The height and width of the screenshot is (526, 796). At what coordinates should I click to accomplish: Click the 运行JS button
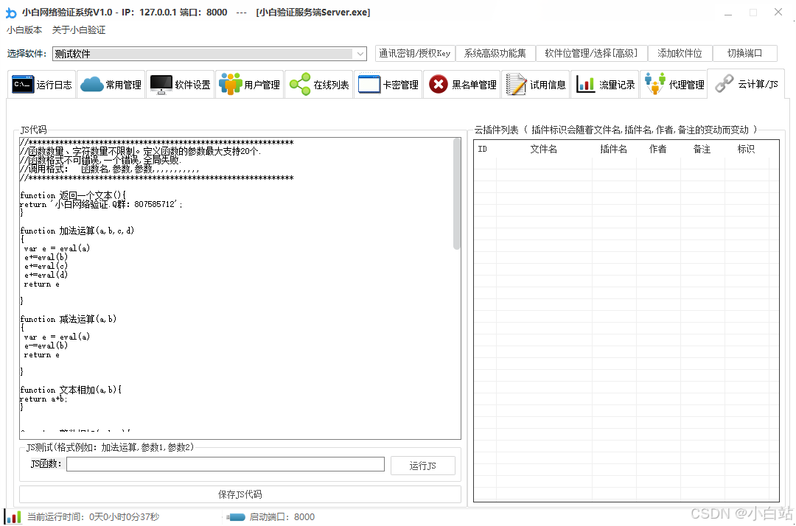pyautogui.click(x=423, y=466)
